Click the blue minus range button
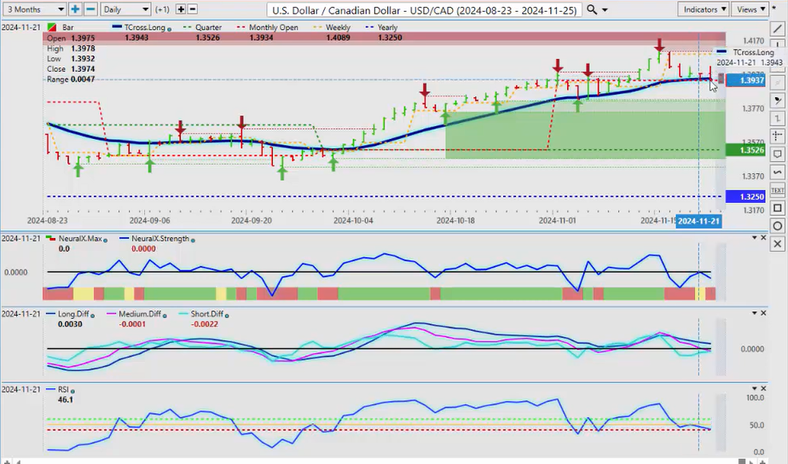This screenshot has height=464, width=788. tap(90, 9)
